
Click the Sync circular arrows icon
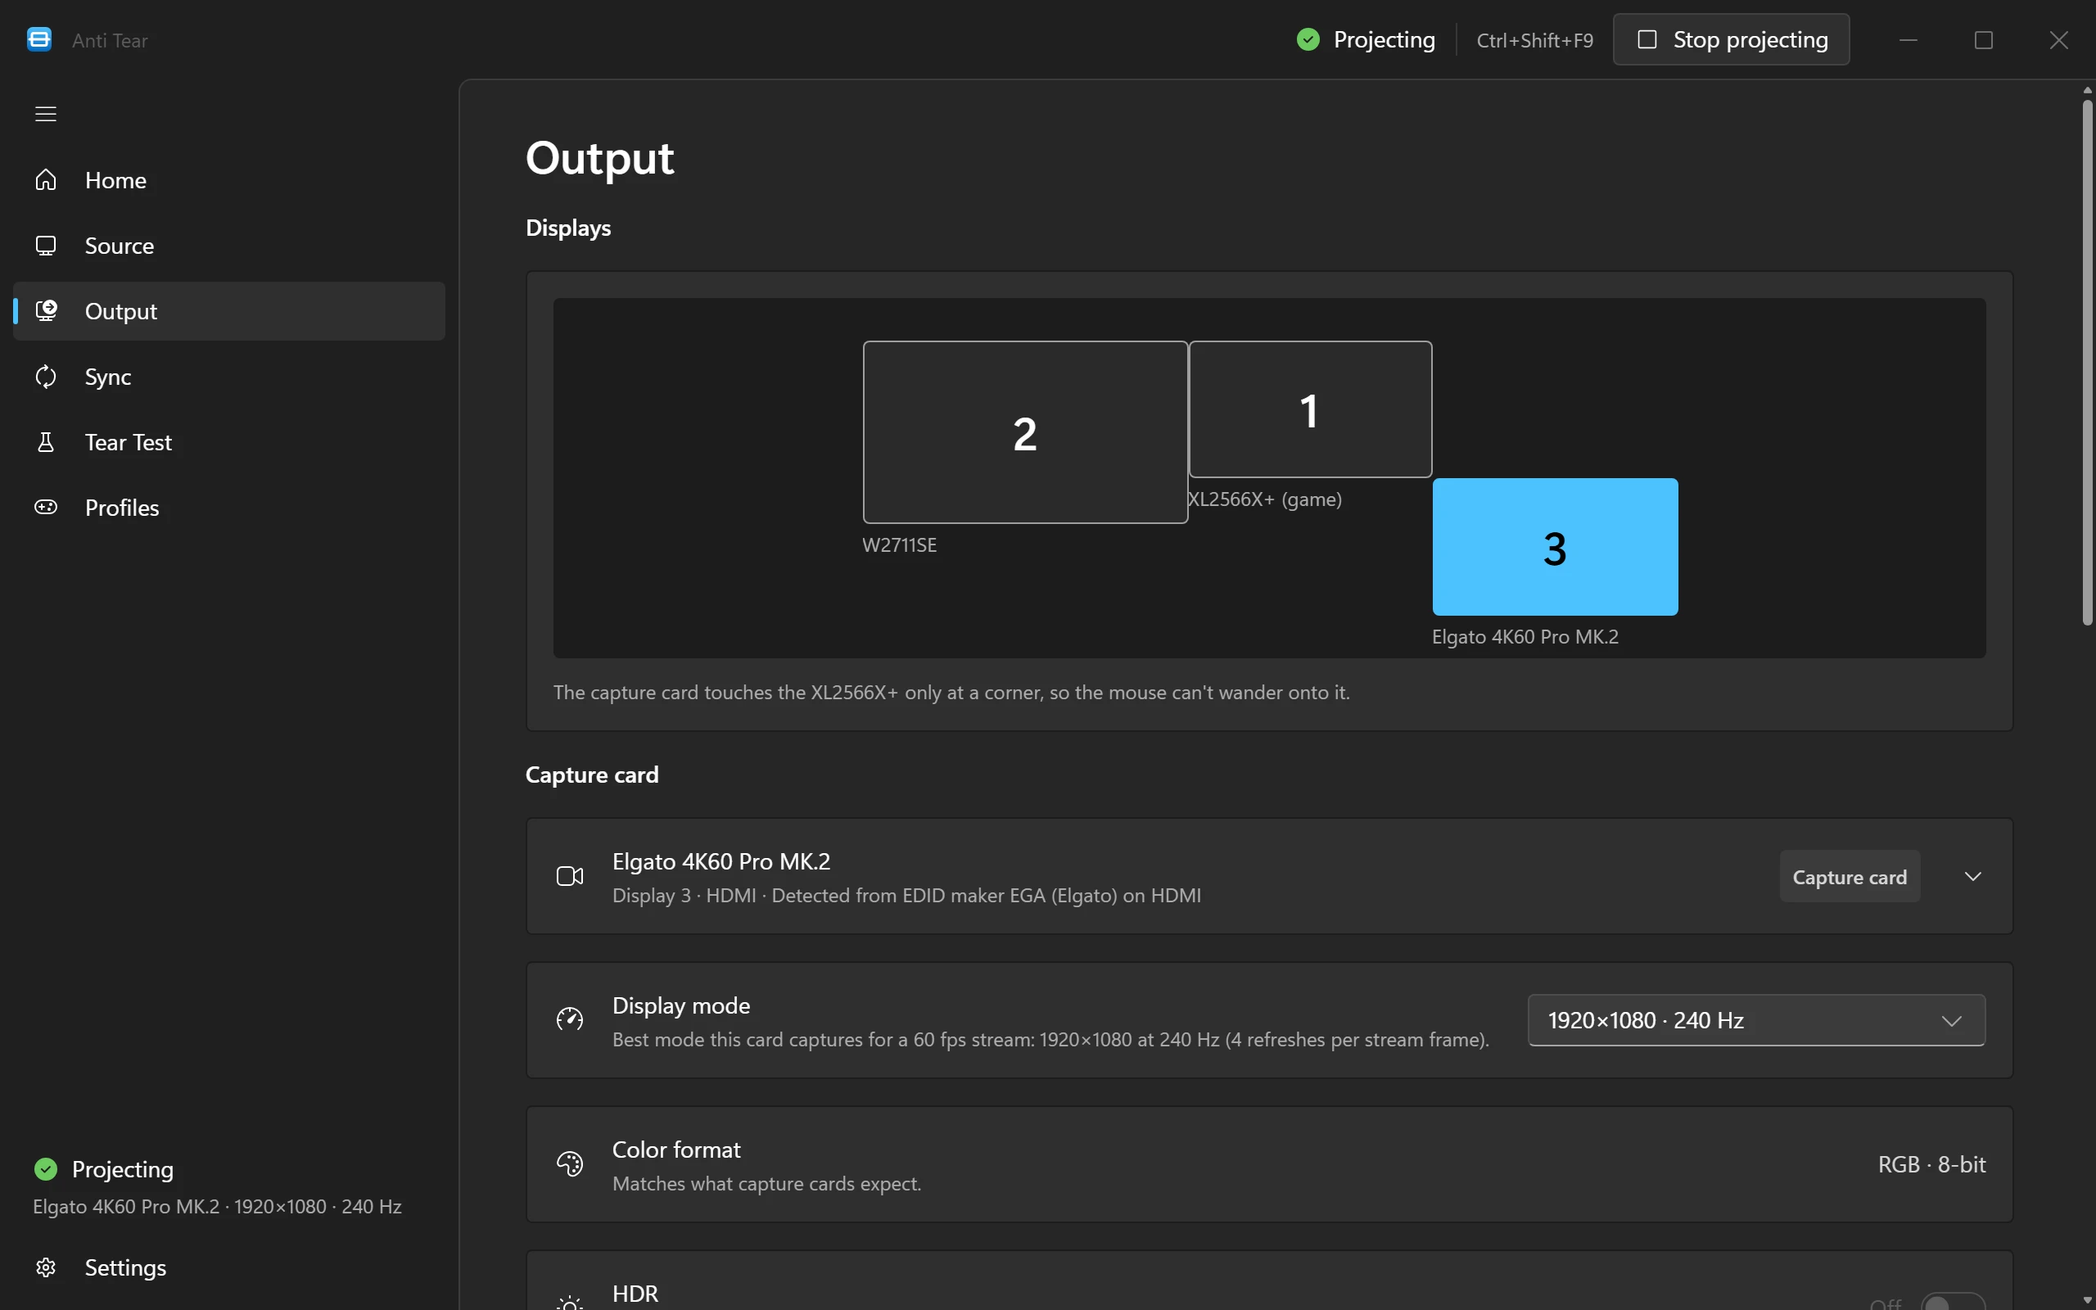click(46, 376)
